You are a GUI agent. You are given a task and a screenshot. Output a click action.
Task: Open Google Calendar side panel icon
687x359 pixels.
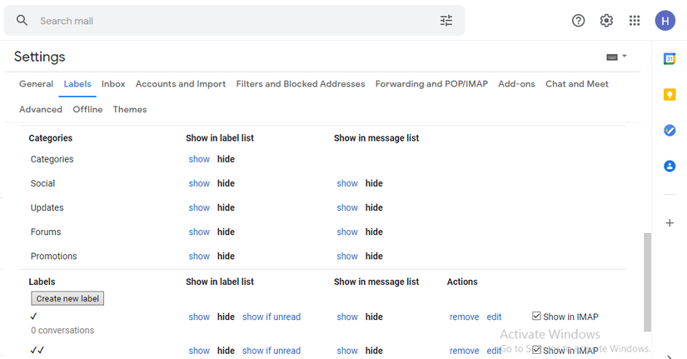point(670,59)
